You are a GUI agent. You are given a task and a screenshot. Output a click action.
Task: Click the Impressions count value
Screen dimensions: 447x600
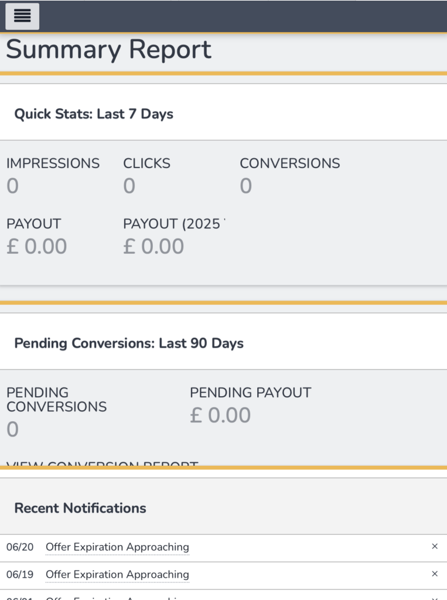click(x=13, y=186)
